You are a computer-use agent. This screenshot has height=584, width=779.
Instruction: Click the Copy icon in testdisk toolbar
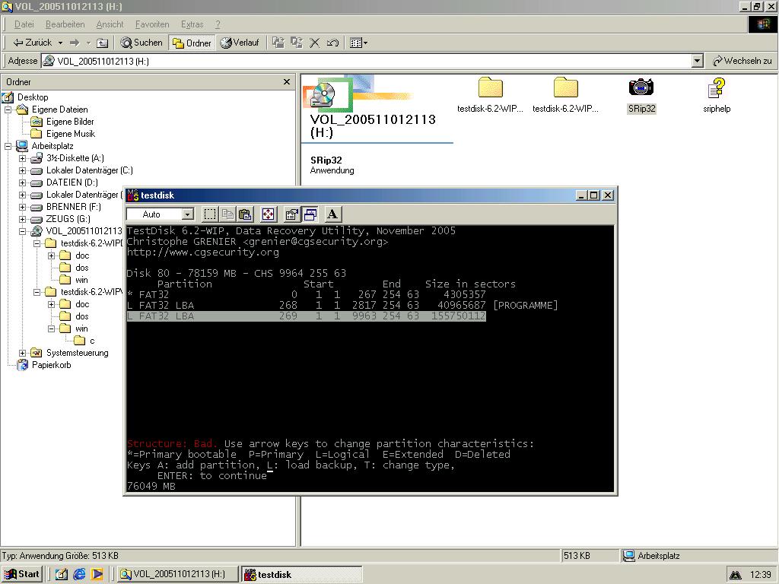[227, 214]
